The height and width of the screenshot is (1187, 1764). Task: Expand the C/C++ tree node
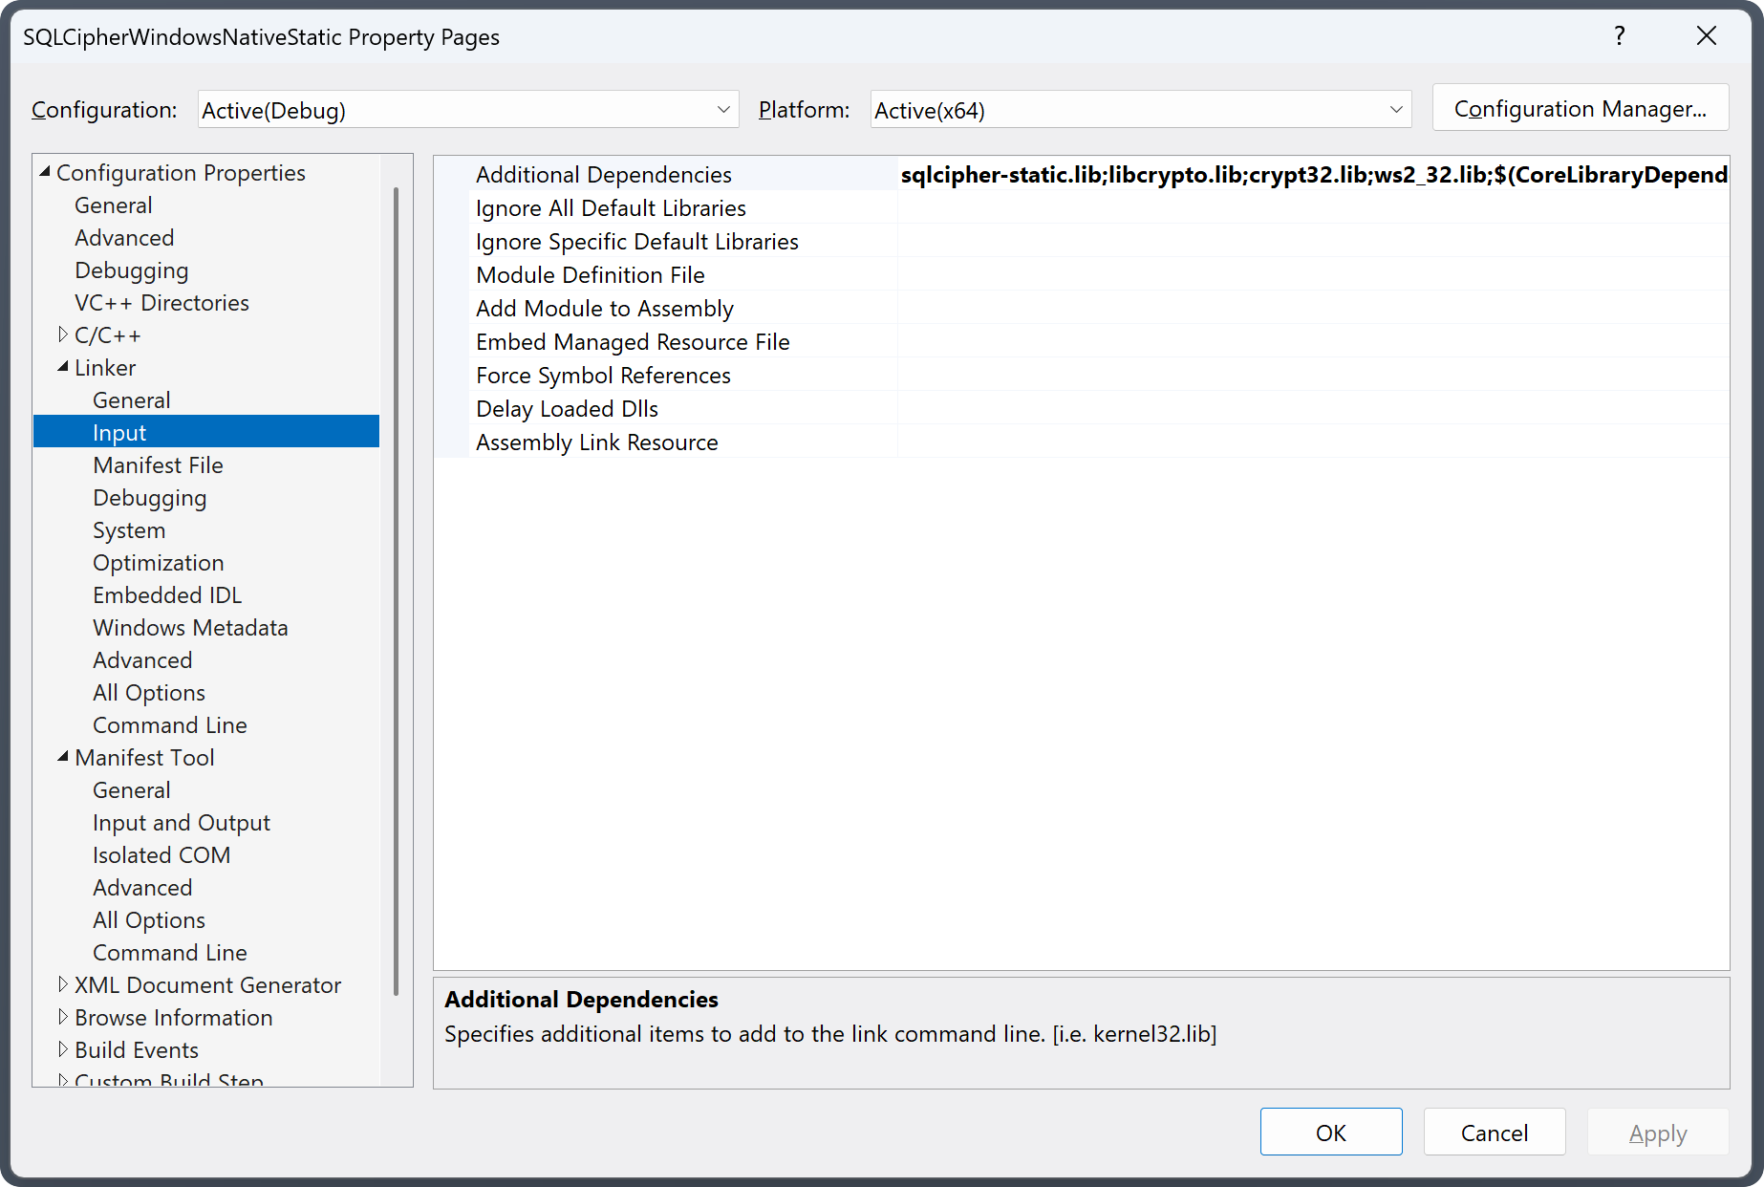point(63,335)
